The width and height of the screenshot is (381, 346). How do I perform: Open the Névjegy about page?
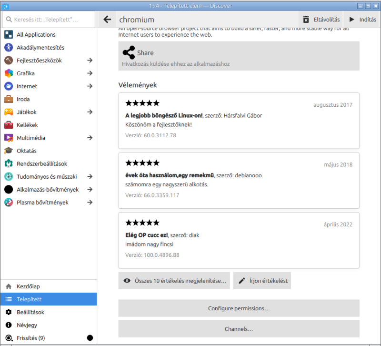click(49, 325)
